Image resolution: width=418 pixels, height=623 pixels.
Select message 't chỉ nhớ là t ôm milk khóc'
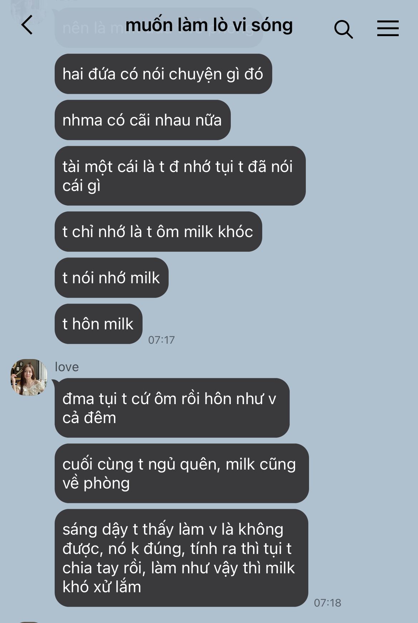[158, 232]
